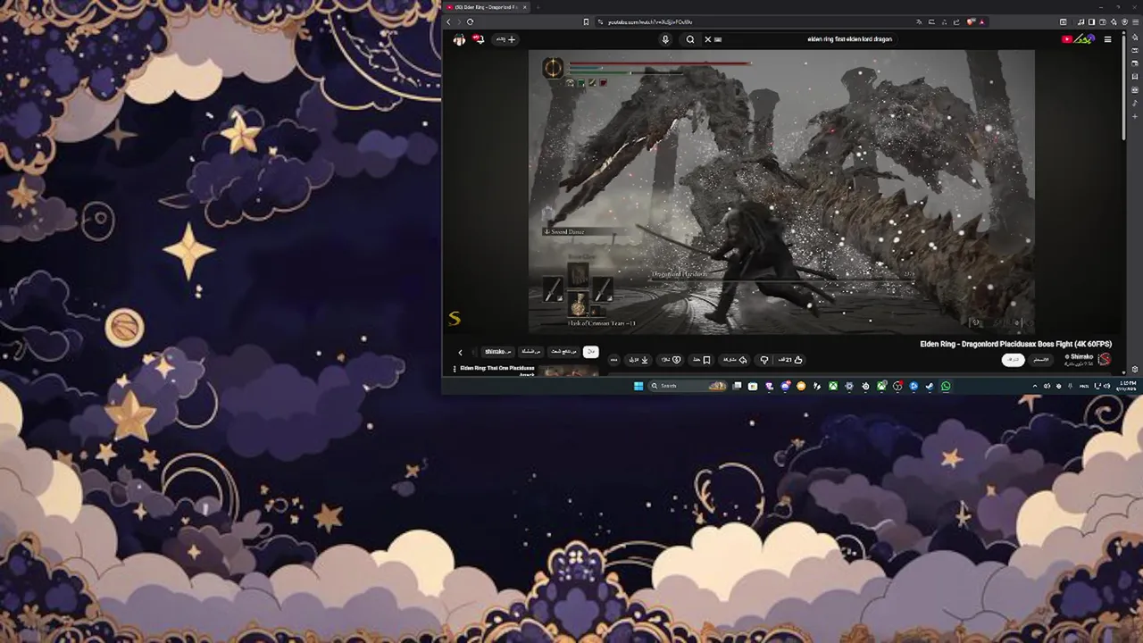Screen dimensions: 1143x643
Task: Open the media music note control
Action: tap(1080, 21)
